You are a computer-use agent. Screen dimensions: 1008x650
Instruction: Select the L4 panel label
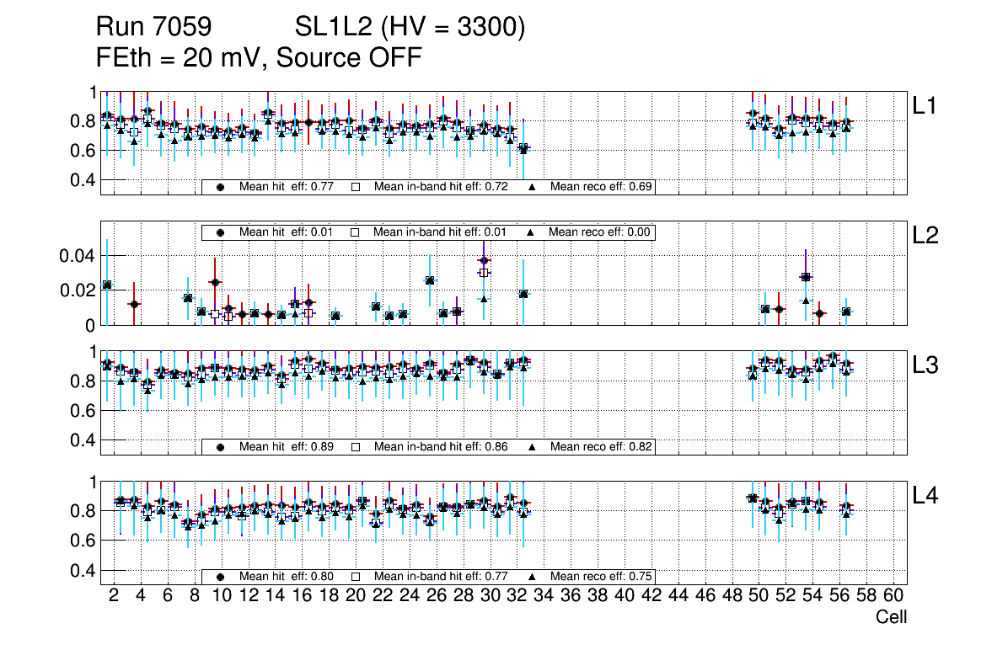pyautogui.click(x=925, y=497)
